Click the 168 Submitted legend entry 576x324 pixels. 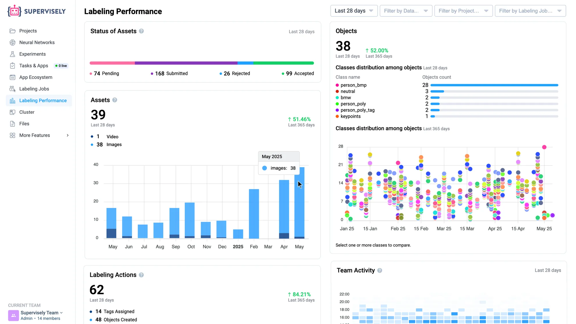169,73
